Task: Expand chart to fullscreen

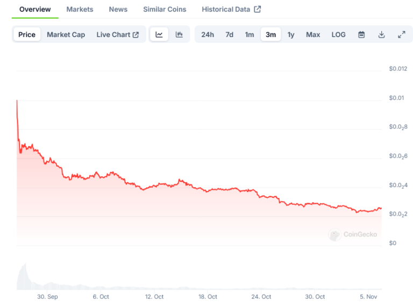Action: (401, 34)
